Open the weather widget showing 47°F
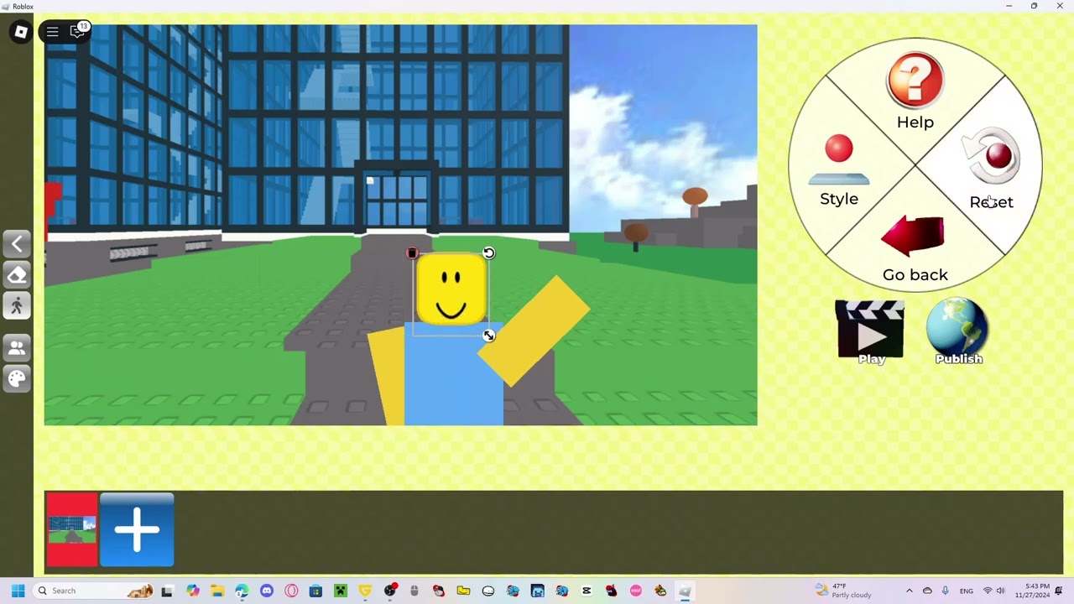The image size is (1074, 604). pyautogui.click(x=843, y=591)
